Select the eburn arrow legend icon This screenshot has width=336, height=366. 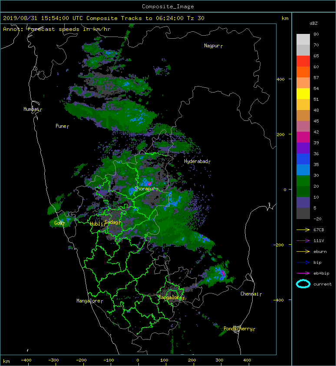[303, 251]
